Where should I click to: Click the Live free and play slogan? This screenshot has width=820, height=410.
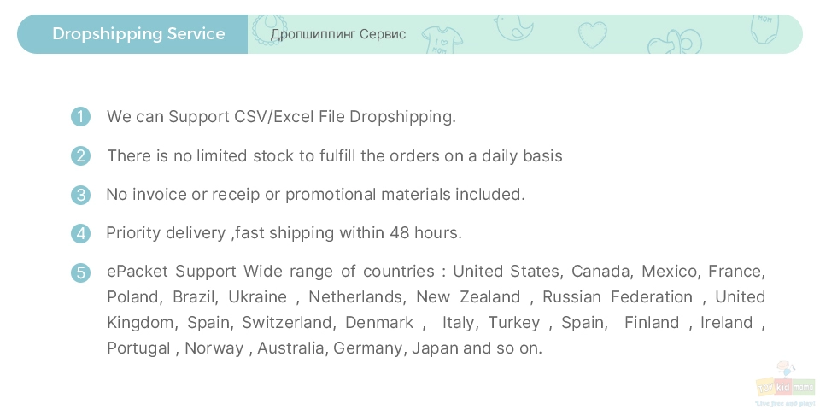(x=786, y=403)
